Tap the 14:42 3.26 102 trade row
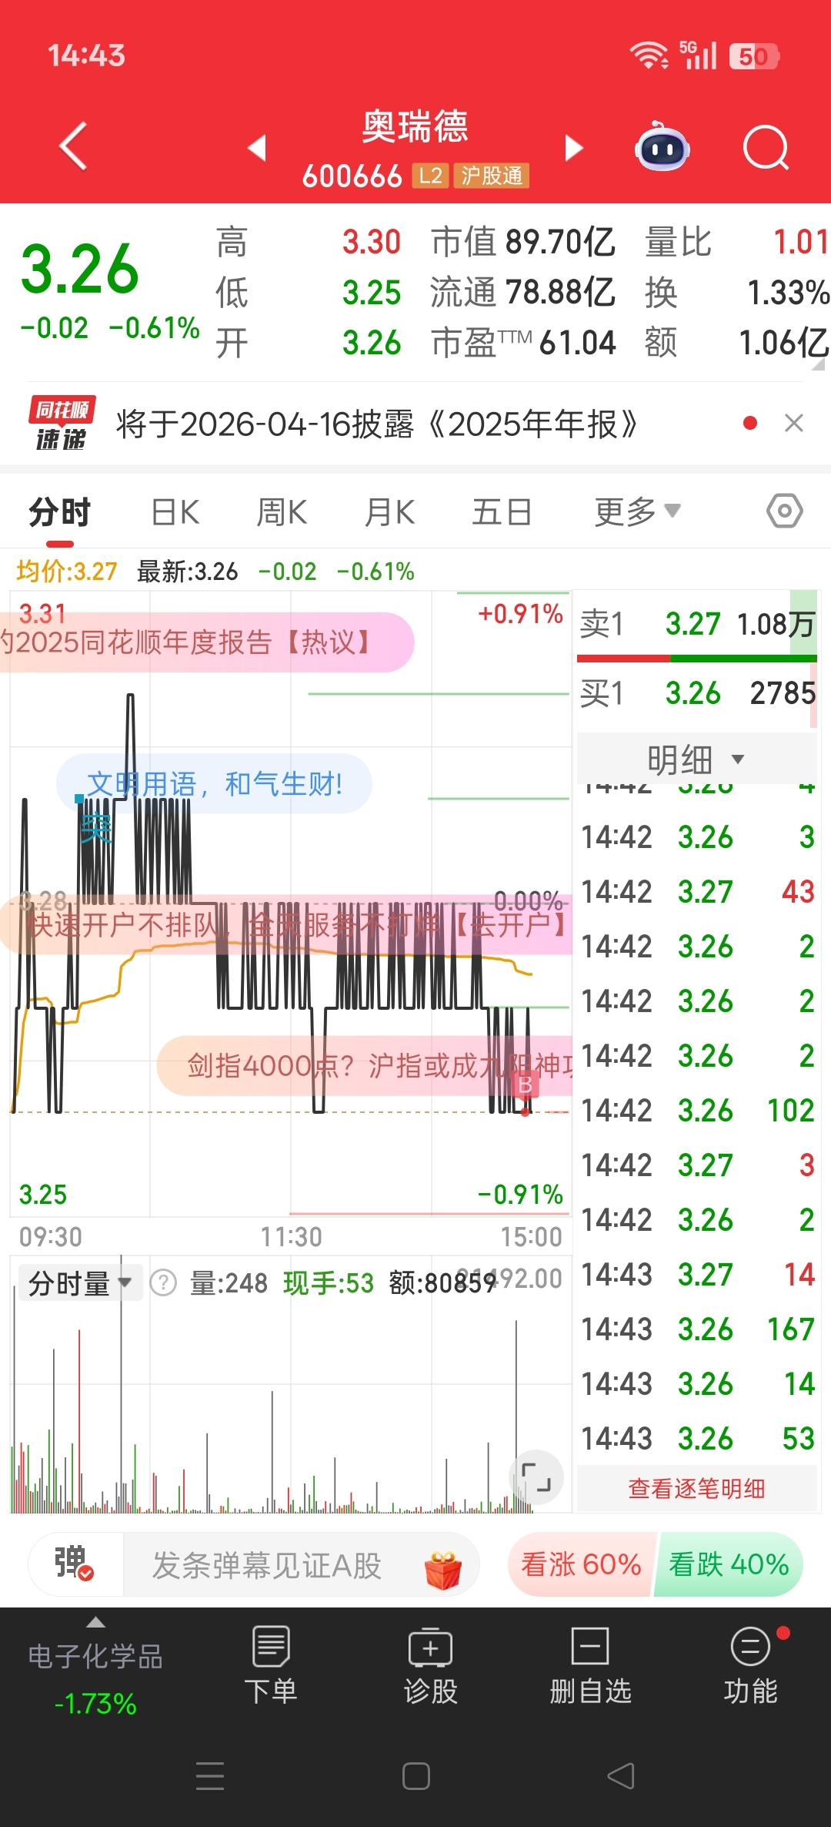 [696, 1111]
